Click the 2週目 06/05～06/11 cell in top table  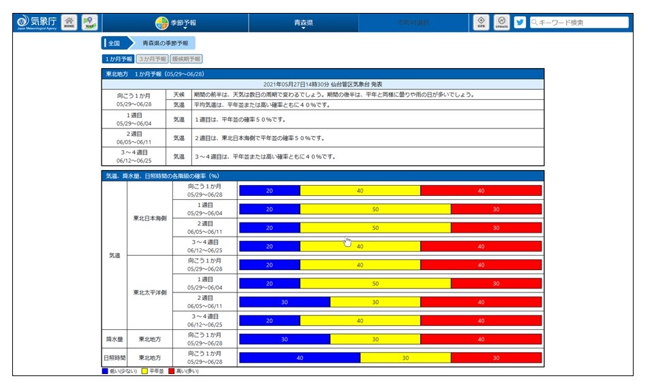tap(134, 138)
